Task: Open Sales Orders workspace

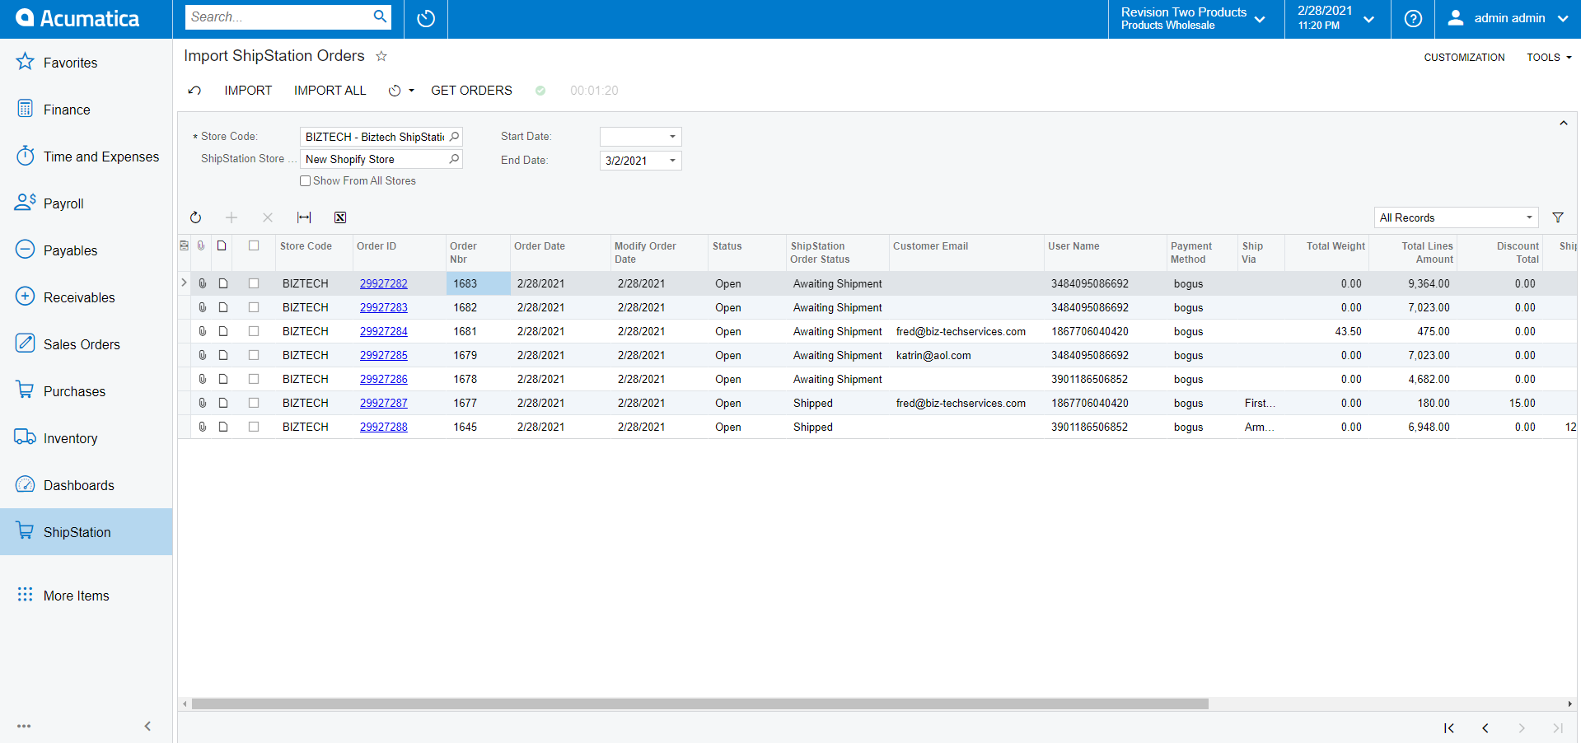Action: tap(86, 344)
